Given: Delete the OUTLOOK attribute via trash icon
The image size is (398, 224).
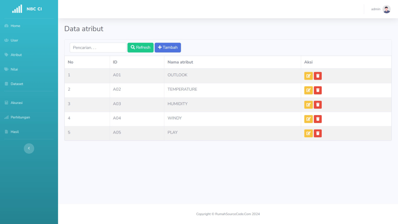Looking at the screenshot, I should [x=318, y=76].
